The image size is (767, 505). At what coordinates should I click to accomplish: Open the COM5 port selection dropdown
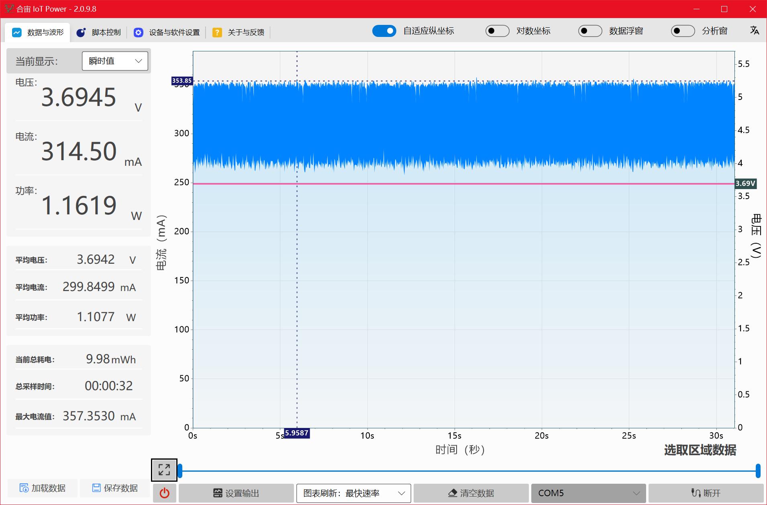[588, 493]
